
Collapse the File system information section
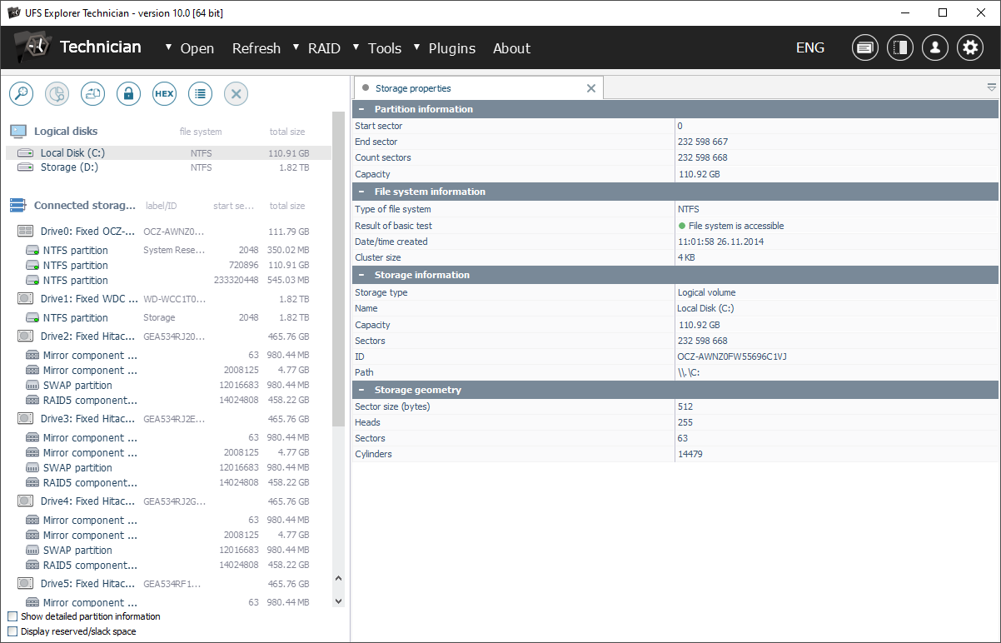point(361,192)
